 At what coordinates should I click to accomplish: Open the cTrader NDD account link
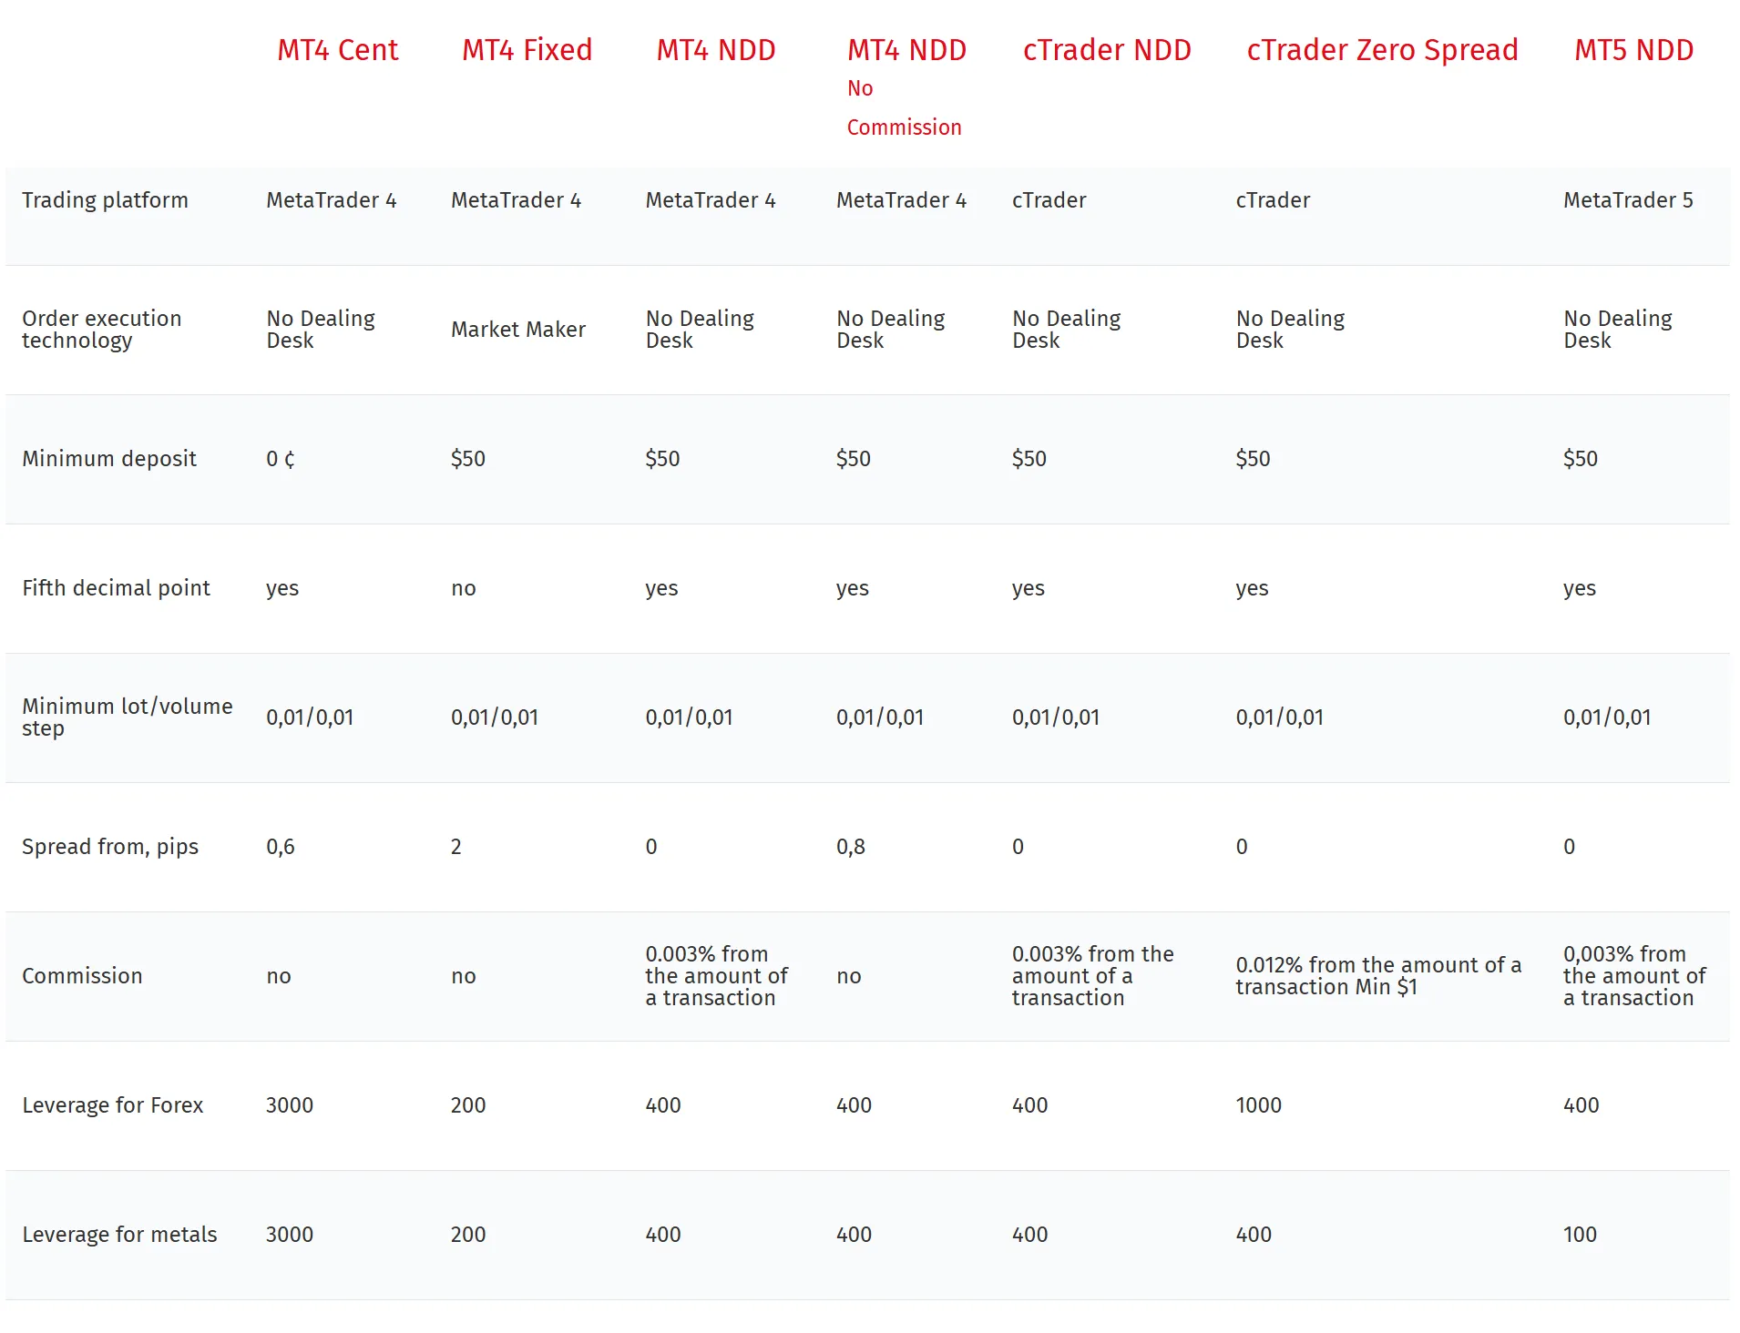[x=1107, y=50]
